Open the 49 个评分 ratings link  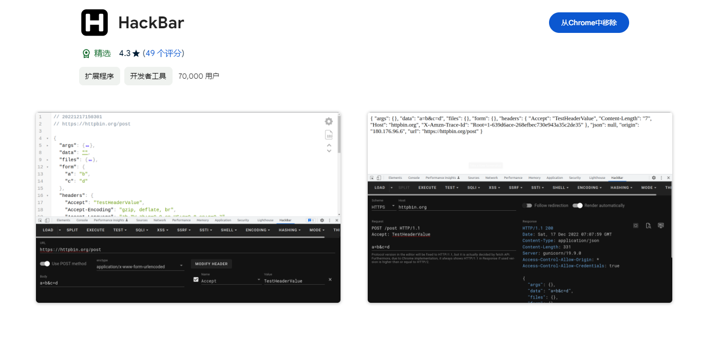point(163,53)
